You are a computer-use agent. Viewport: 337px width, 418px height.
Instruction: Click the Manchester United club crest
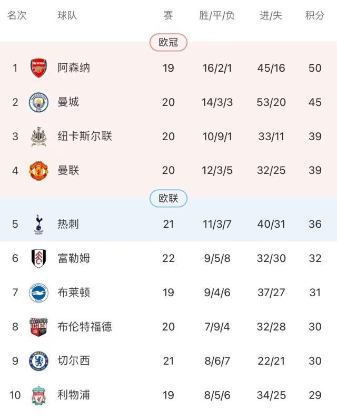(x=38, y=170)
